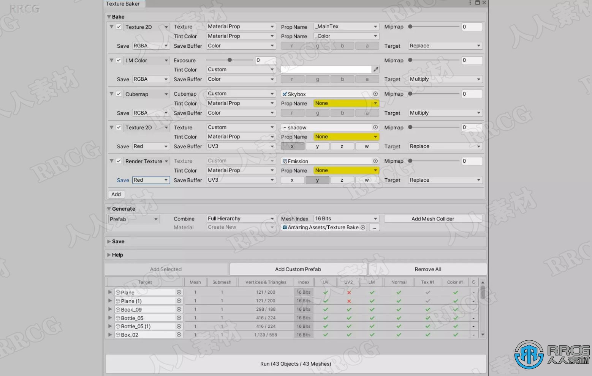Select object picker circle for Book_09 row
Image resolution: width=592 pixels, height=376 pixels.
tap(179, 309)
